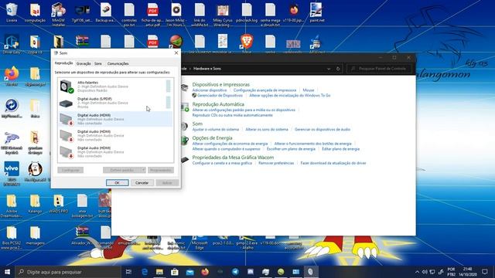Click Alterar os sons do sistema
Screen dimensions: 495x278
pyautogui.click(x=267, y=129)
